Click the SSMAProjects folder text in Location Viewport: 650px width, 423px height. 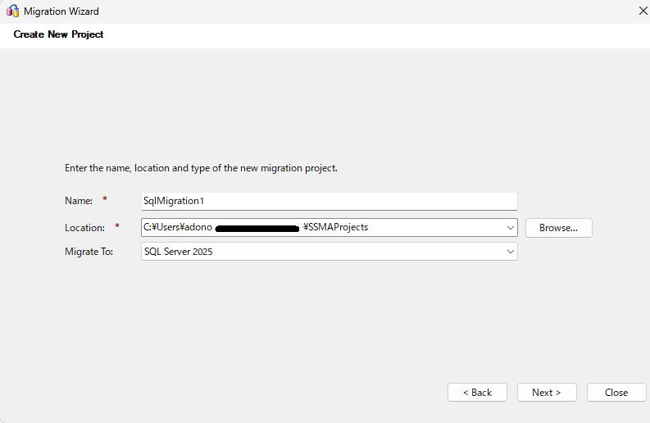pos(338,227)
